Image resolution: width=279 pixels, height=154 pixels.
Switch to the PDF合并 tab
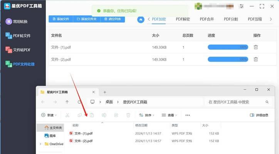(x=207, y=19)
